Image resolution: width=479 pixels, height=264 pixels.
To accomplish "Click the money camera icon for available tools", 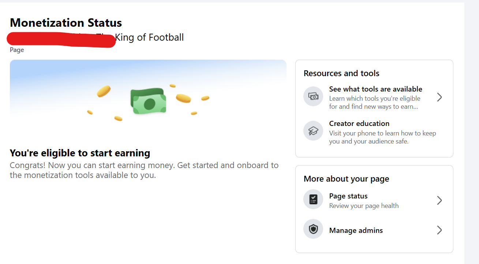I will click(313, 97).
